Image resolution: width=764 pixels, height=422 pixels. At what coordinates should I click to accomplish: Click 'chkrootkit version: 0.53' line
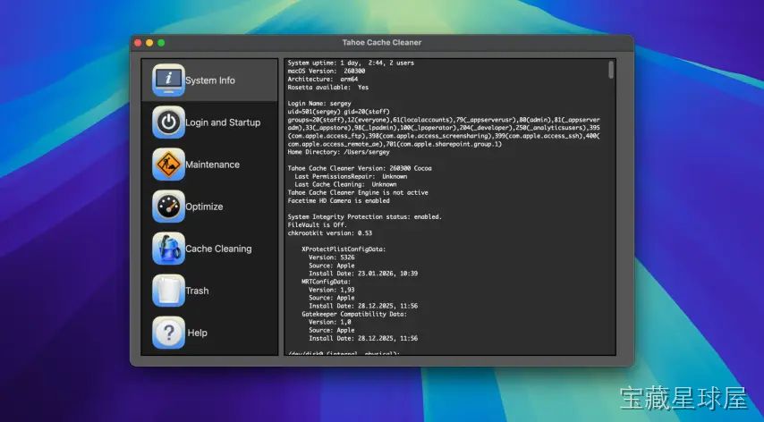click(330, 232)
